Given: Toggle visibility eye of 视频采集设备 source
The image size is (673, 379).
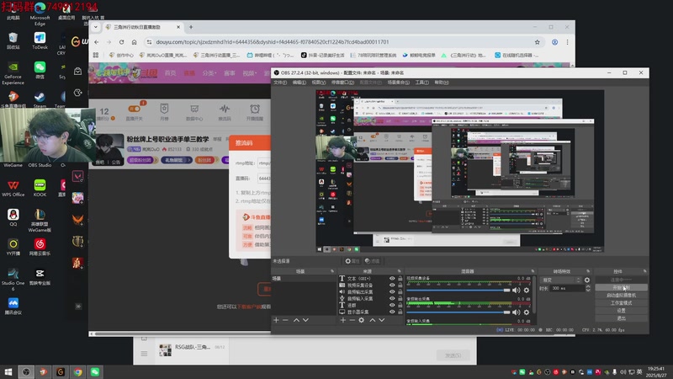Looking at the screenshot, I should (392, 285).
